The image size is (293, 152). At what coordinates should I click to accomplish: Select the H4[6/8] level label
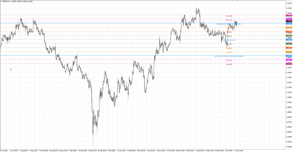click(229, 32)
